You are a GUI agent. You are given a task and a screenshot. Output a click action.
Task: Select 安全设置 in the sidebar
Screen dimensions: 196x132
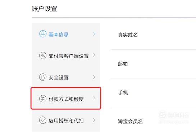click(66, 77)
